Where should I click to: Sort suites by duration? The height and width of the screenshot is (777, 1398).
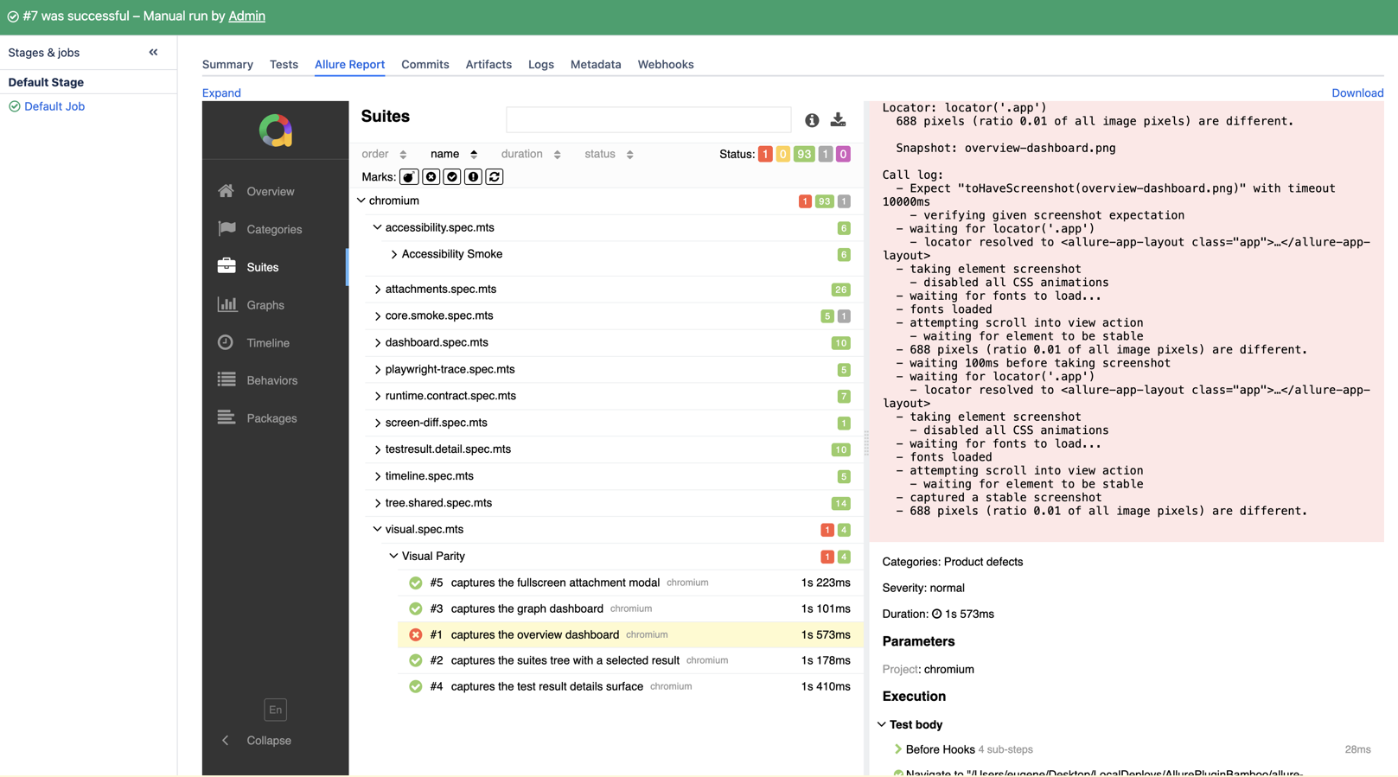[x=531, y=154]
